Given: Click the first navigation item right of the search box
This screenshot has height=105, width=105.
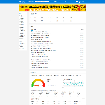Looking at the screenshot, I should coord(51,2).
